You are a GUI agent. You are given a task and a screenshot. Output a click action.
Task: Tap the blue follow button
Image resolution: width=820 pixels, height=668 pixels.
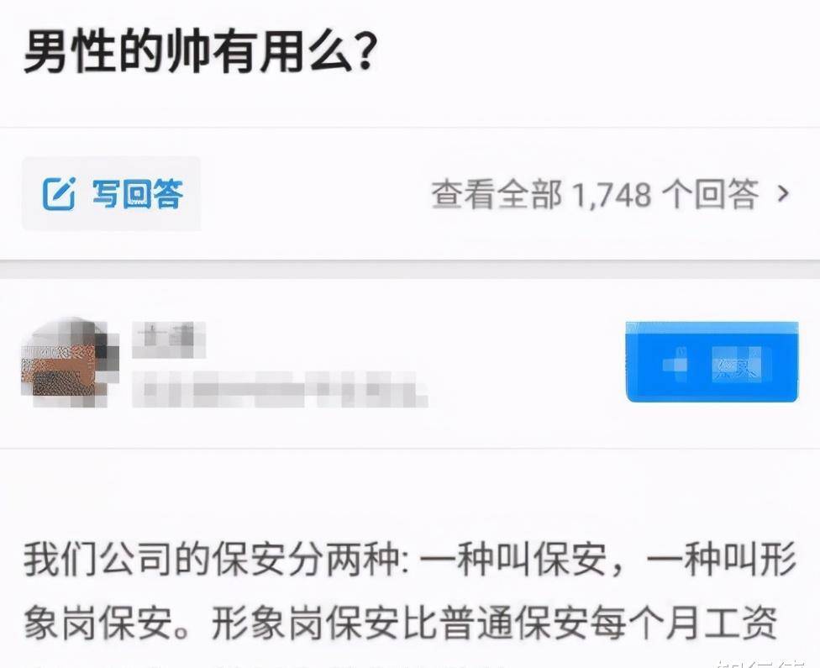pos(712,362)
